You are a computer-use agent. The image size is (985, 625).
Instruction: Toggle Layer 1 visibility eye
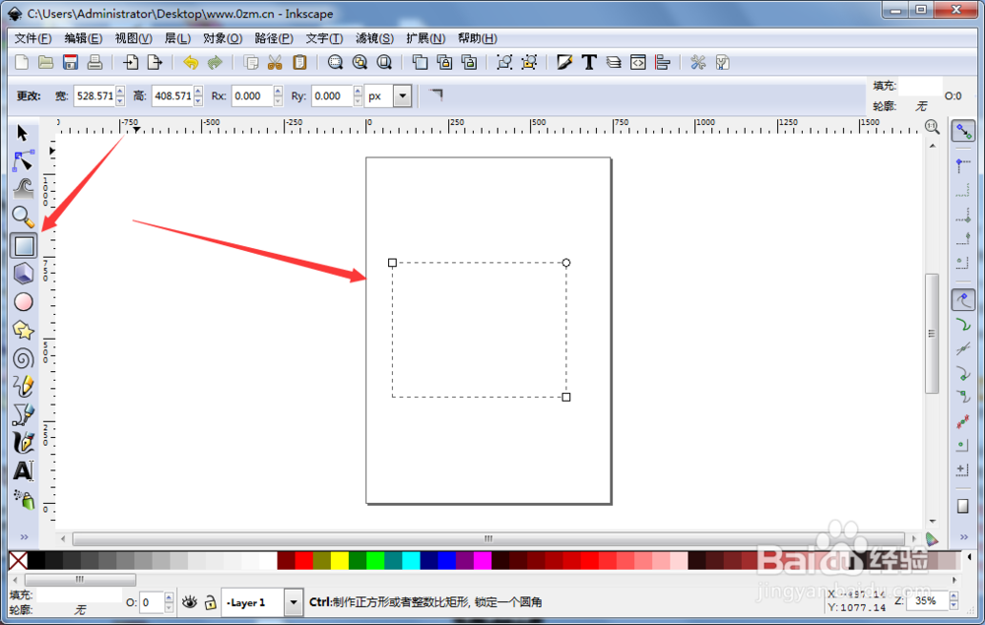pos(189,602)
